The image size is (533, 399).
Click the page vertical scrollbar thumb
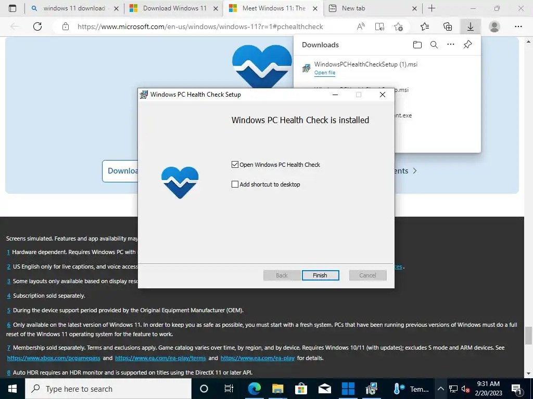528,335
